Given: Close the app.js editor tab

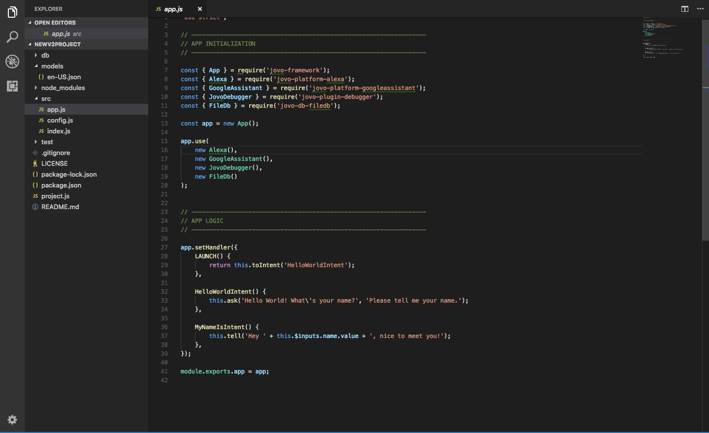Looking at the screenshot, I should 200,9.
